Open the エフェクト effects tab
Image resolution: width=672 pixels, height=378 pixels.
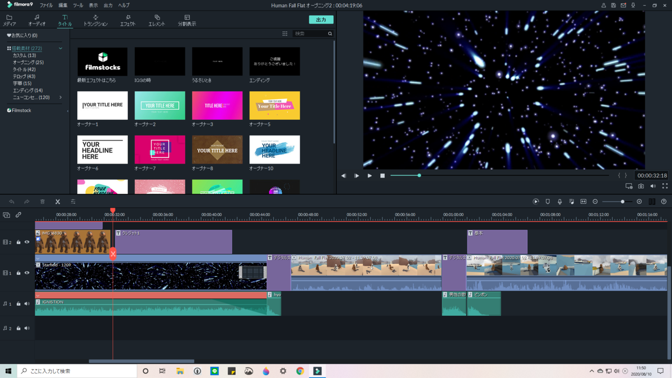[x=128, y=21]
